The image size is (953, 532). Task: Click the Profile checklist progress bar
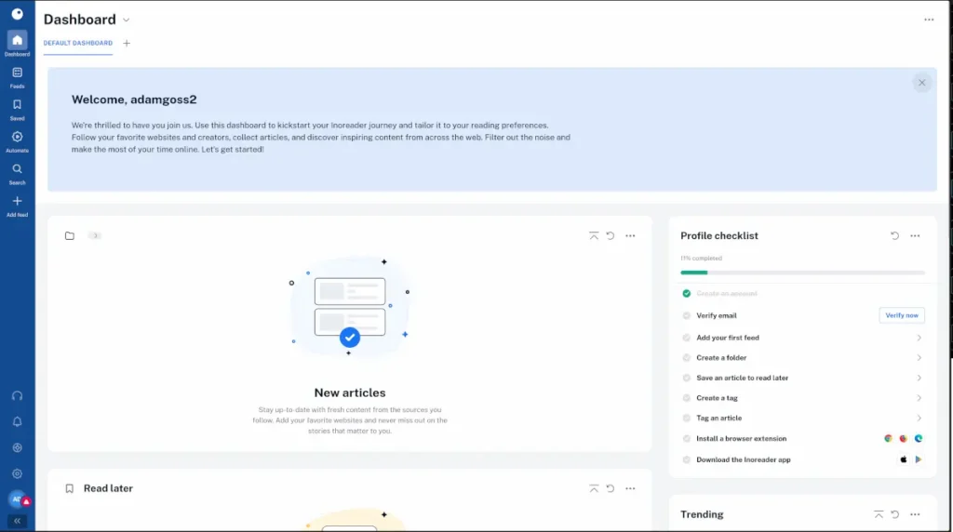(x=802, y=273)
